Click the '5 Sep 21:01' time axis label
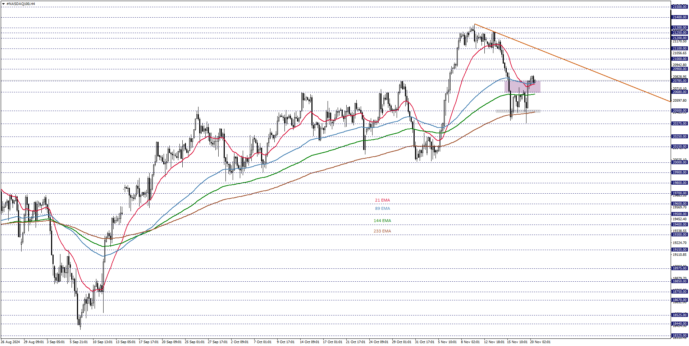Image resolution: width=689 pixels, height=346 pixels. pyautogui.click(x=79, y=342)
